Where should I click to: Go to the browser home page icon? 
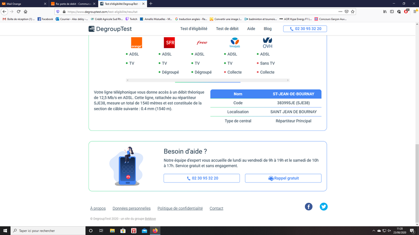pyautogui.click(x=26, y=11)
